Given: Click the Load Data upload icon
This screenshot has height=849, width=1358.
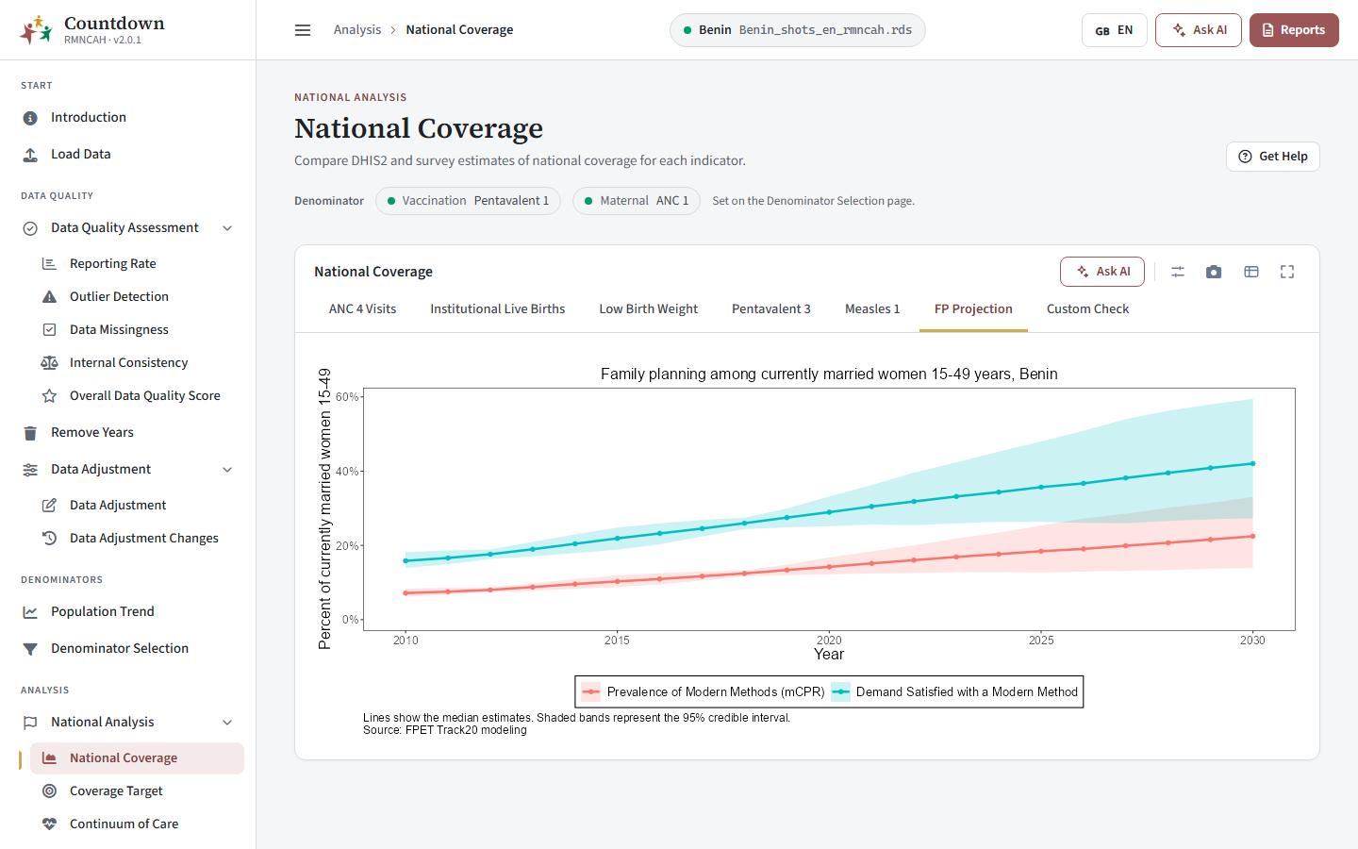Looking at the screenshot, I should pyautogui.click(x=30, y=155).
